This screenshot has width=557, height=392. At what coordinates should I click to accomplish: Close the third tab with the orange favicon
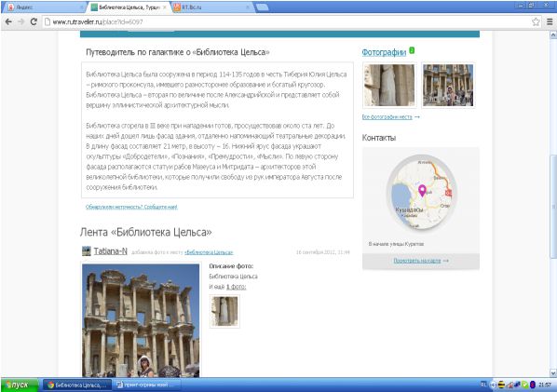pyautogui.click(x=248, y=7)
